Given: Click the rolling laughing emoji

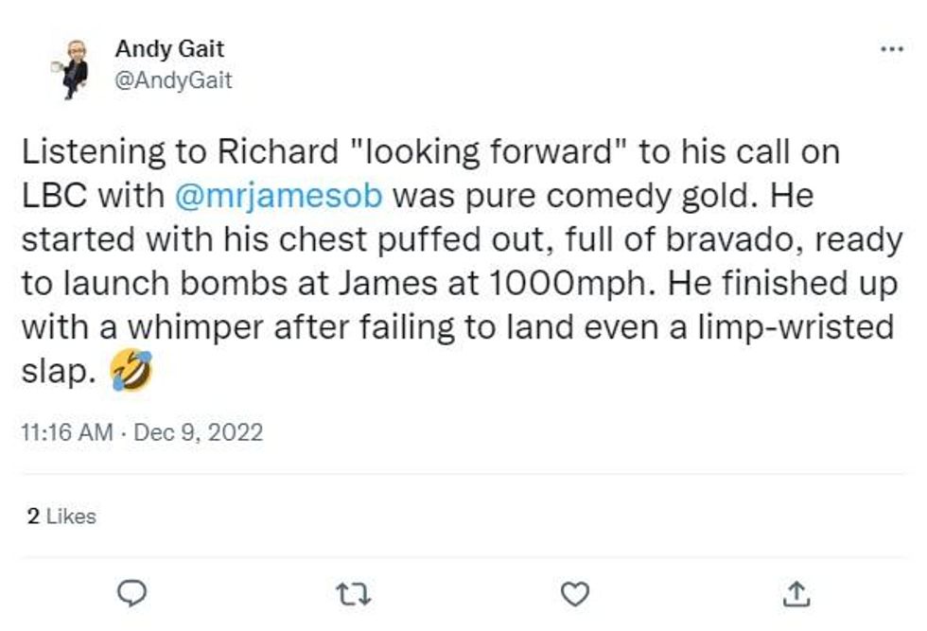Looking at the screenshot, I should tap(130, 372).
